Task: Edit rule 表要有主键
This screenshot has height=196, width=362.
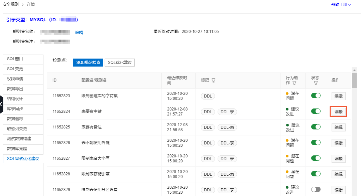Action: coord(339,112)
